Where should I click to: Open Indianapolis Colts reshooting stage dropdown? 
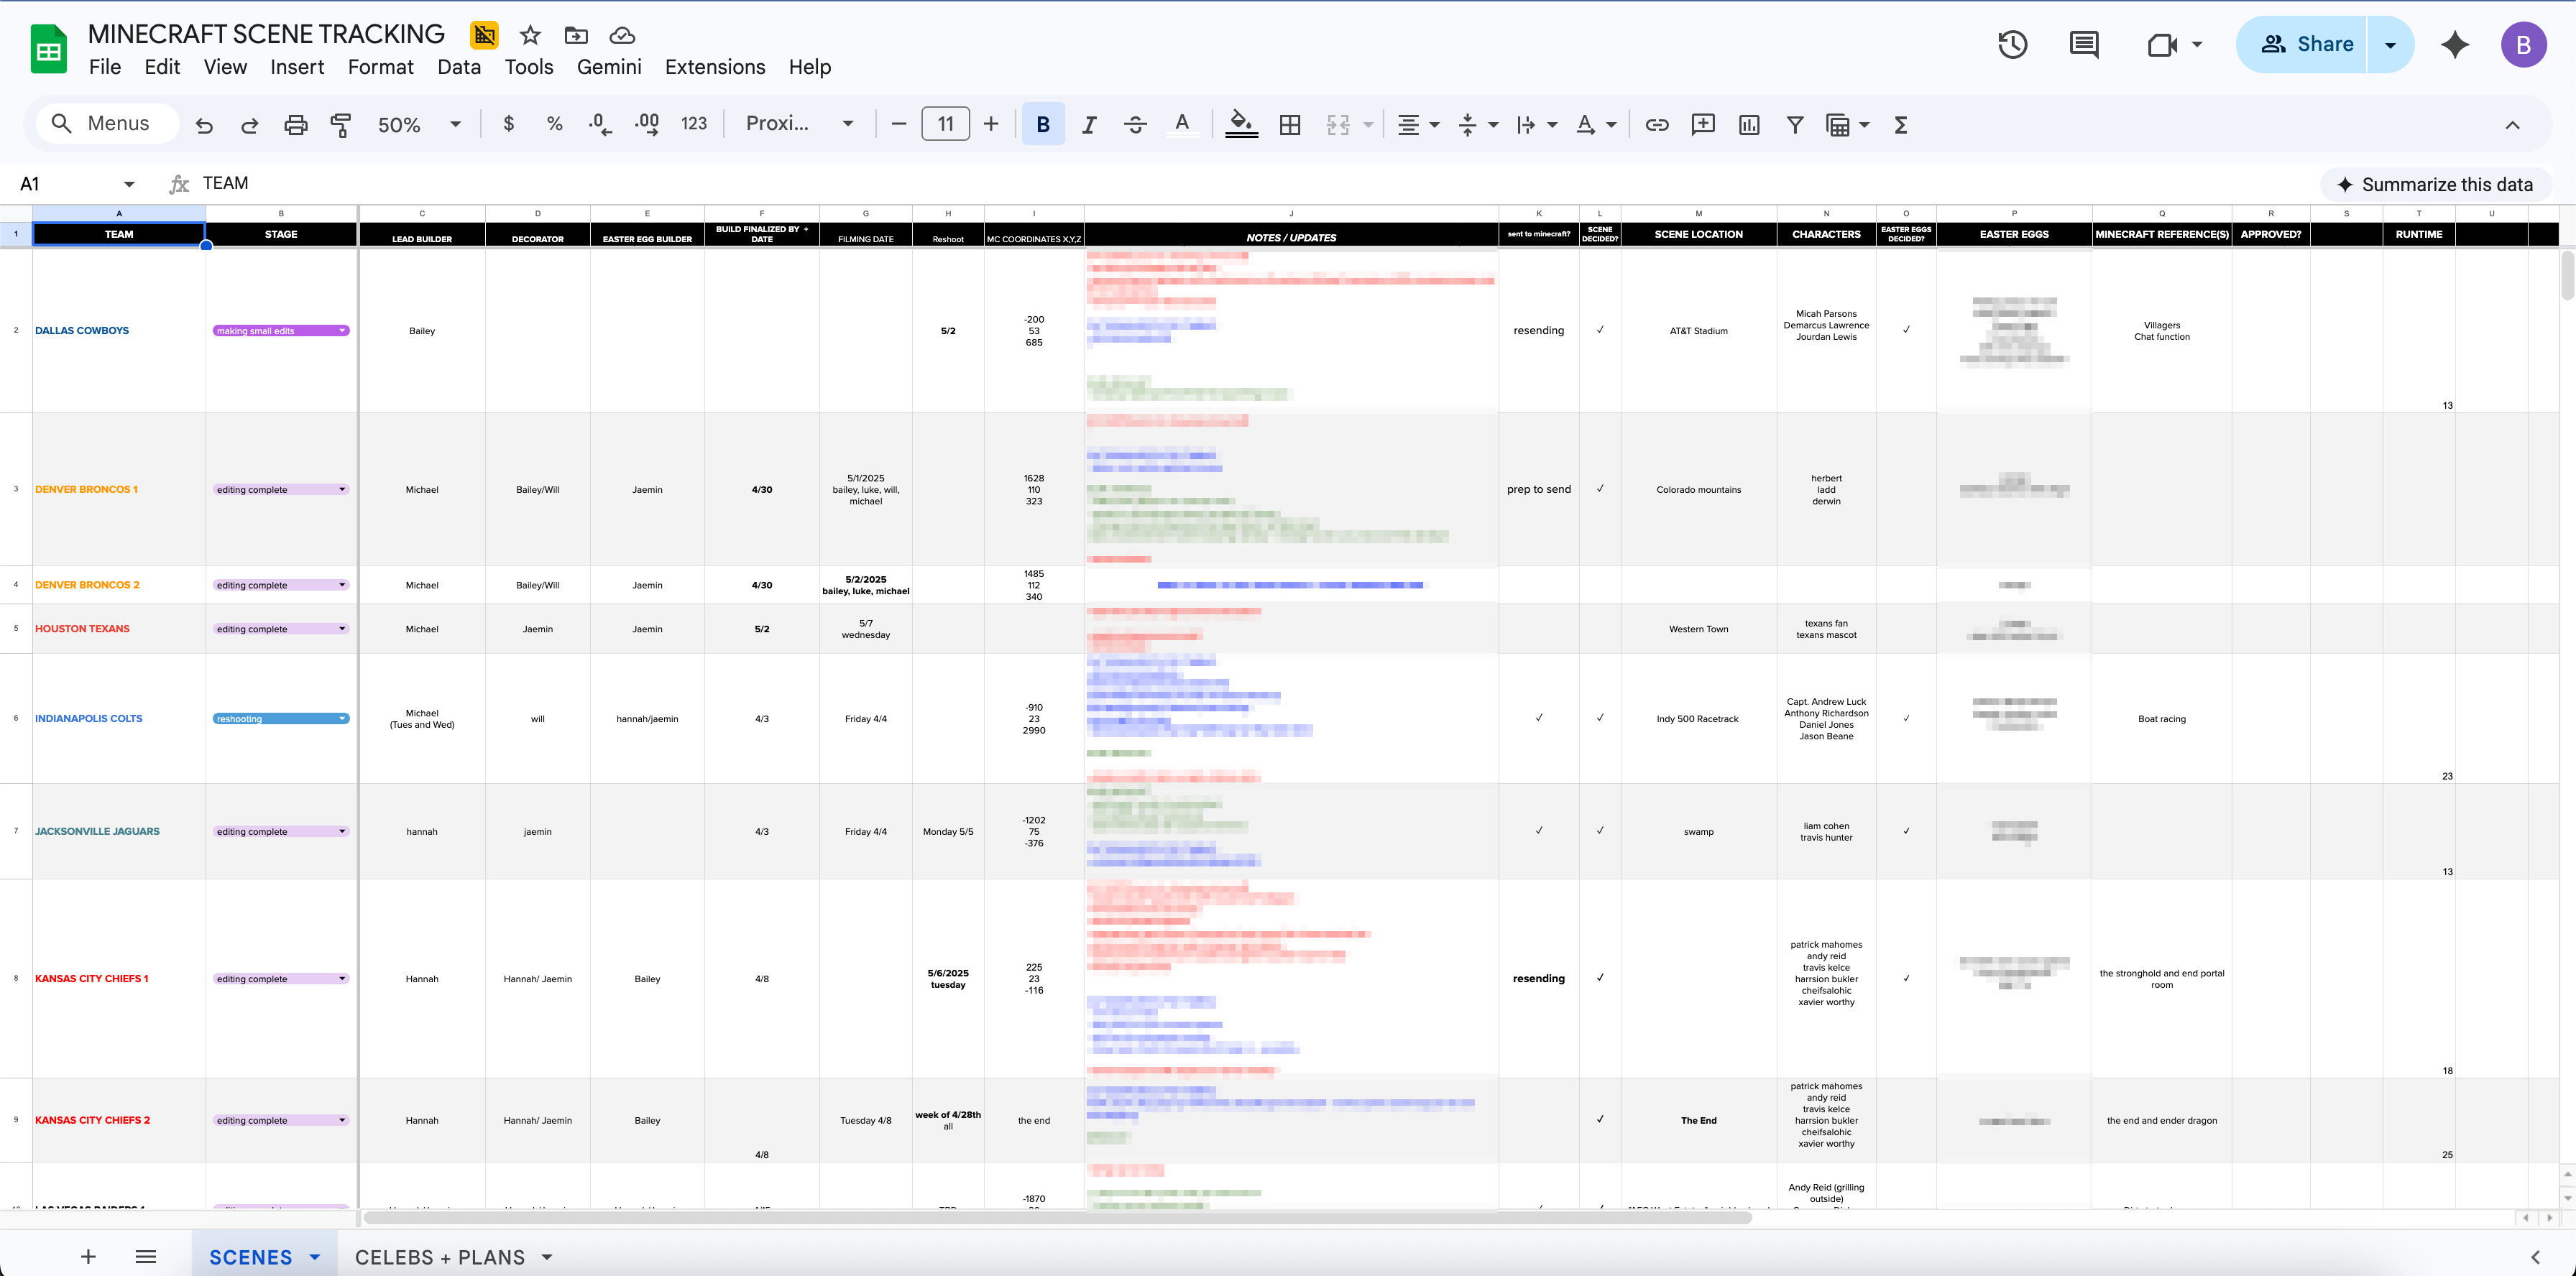click(x=281, y=718)
